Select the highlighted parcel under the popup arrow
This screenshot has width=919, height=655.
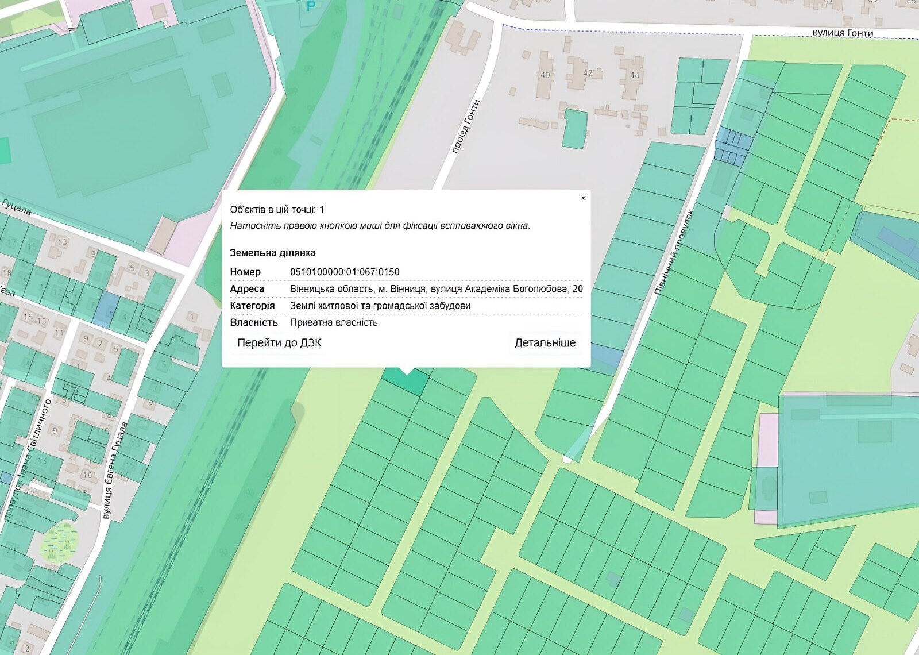coord(406,382)
